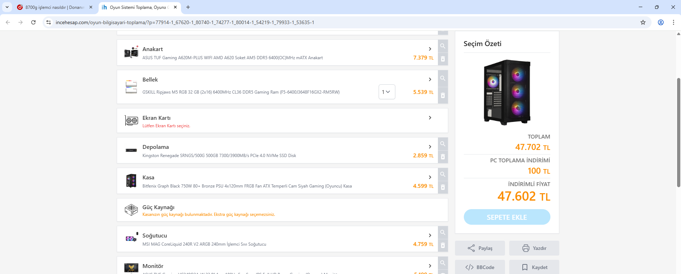The width and height of the screenshot is (681, 274).
Task: Open the Bellek quantity dropdown
Action: [387, 92]
